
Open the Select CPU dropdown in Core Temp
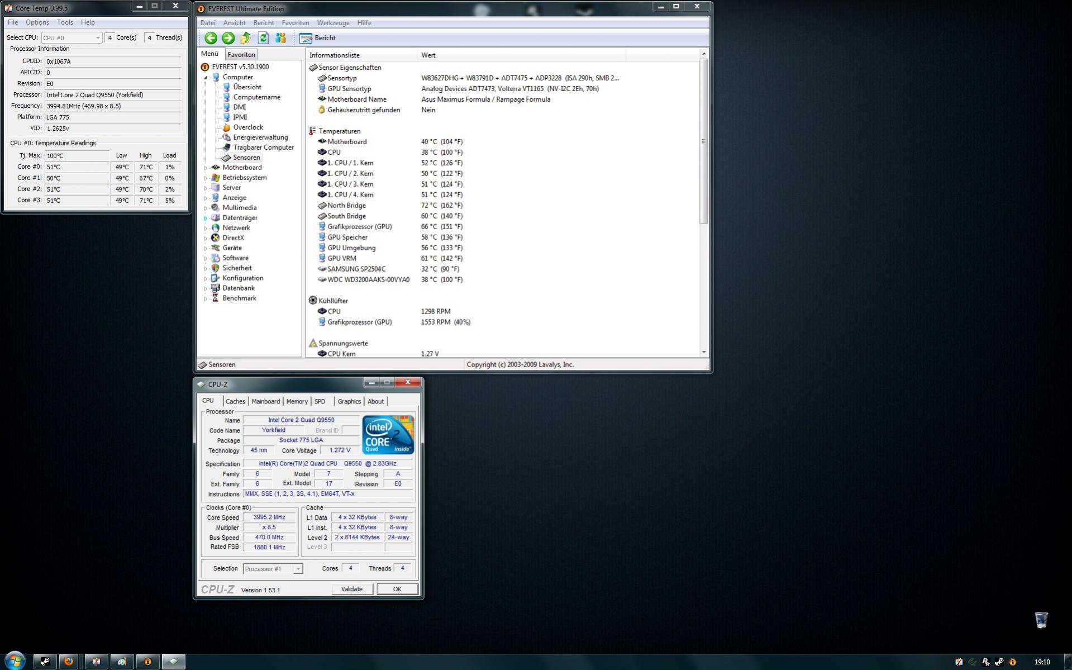(x=72, y=37)
